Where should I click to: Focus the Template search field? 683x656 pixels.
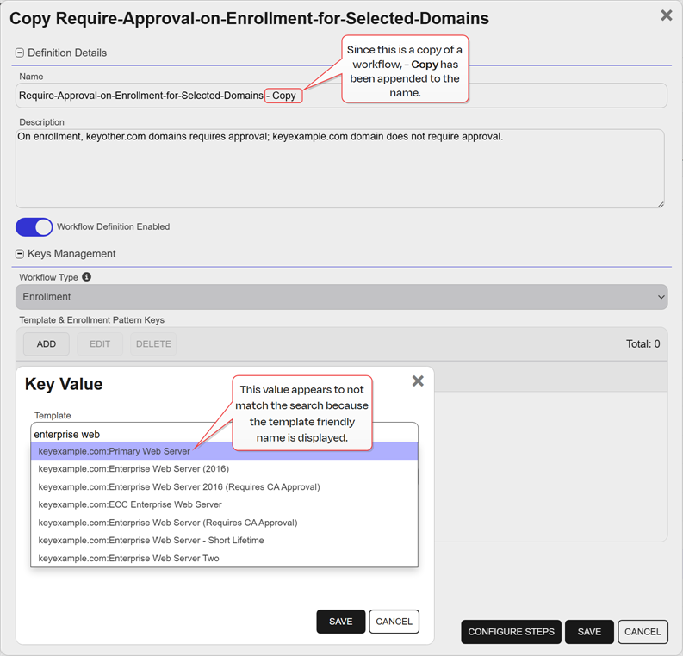[x=224, y=434]
